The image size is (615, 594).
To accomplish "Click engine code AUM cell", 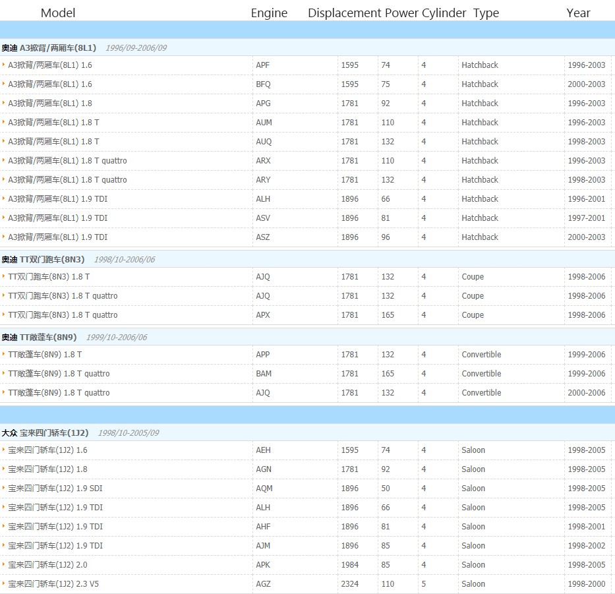I will coord(264,123).
